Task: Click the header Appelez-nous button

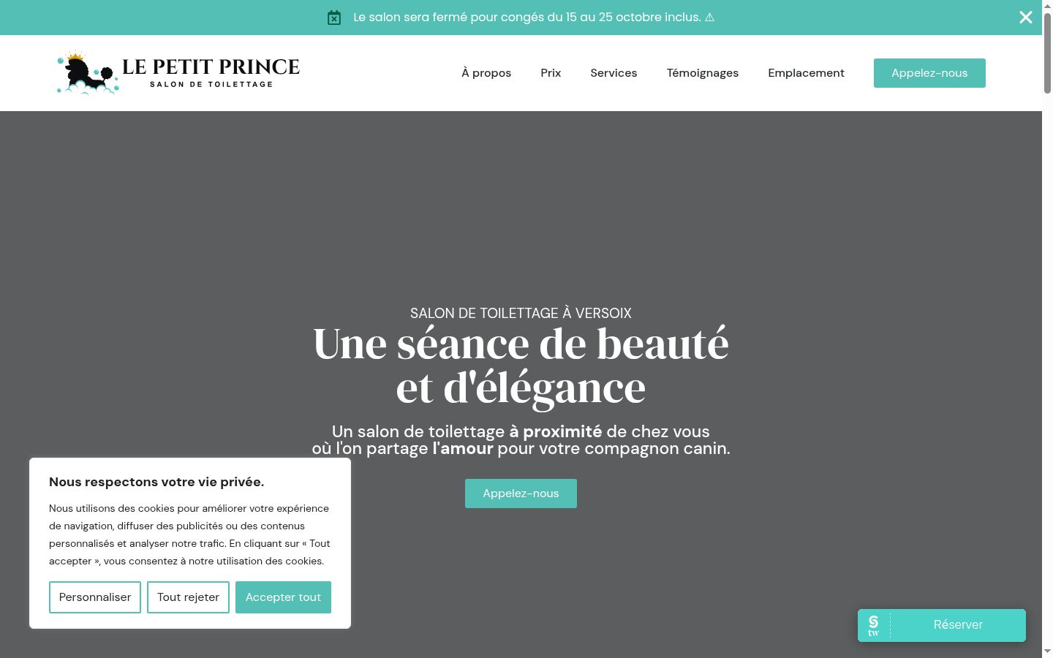Action: click(929, 73)
